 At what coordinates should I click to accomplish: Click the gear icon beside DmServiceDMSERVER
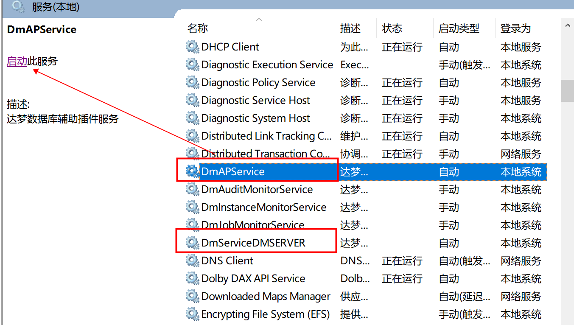tap(193, 243)
